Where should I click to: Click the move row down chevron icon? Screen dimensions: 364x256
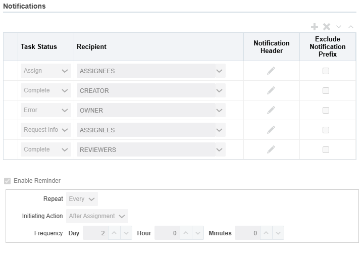pos(339,27)
